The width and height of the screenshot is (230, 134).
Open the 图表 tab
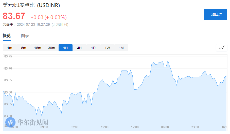coord(25,36)
